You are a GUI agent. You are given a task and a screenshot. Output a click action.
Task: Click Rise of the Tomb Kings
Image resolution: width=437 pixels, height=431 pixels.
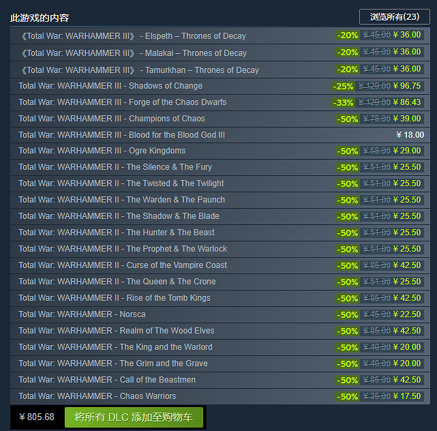(115, 298)
